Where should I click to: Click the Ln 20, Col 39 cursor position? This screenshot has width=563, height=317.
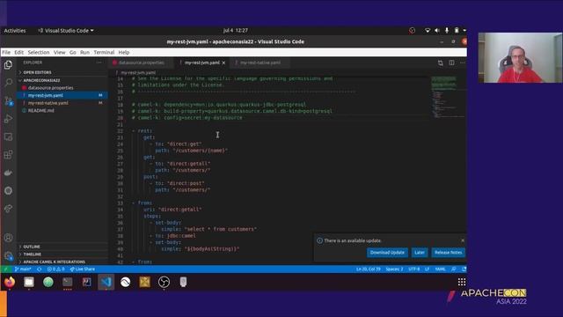pyautogui.click(x=368, y=269)
